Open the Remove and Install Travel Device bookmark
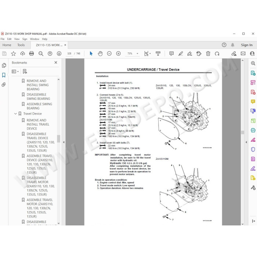This screenshot has height=257, width=257. [38, 124]
